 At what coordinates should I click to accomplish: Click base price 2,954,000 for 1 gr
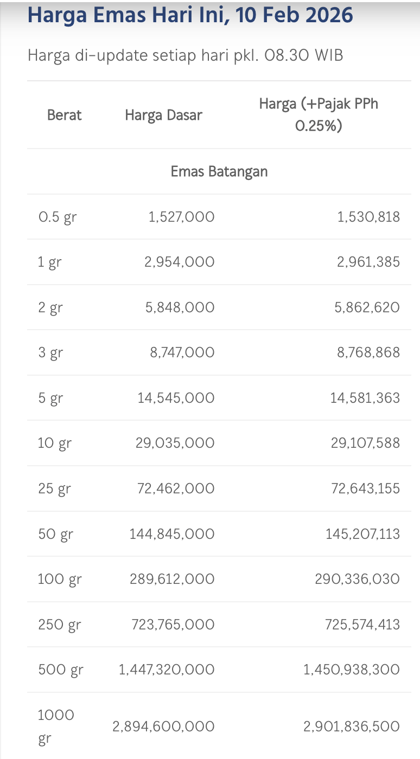click(x=180, y=262)
